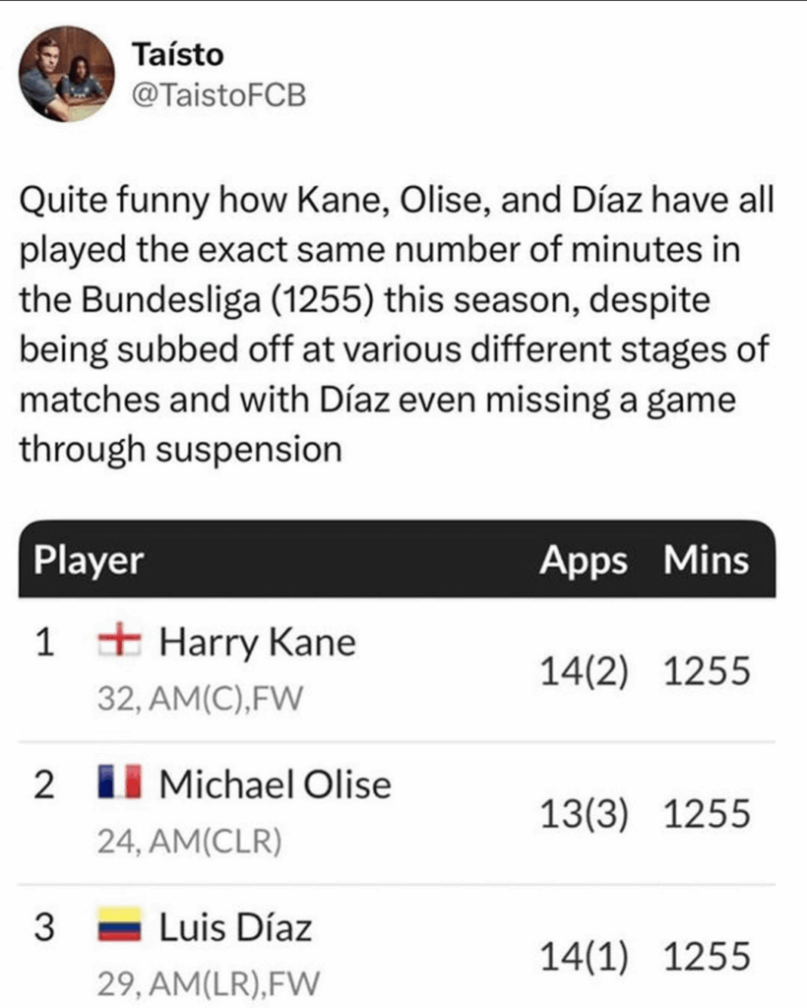Image resolution: width=807 pixels, height=1008 pixels.
Task: Click Luis Díaz's 1255 minutes value
Action: point(707,957)
